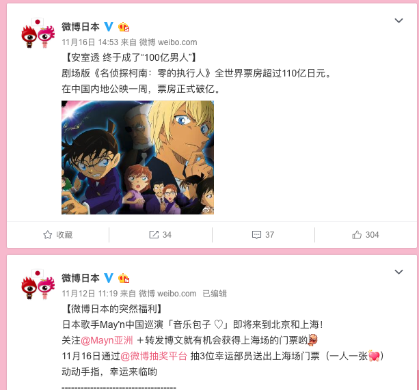The image size is (419, 390).
Task: Click the star icon to favorite the first post
Action: tap(48, 235)
